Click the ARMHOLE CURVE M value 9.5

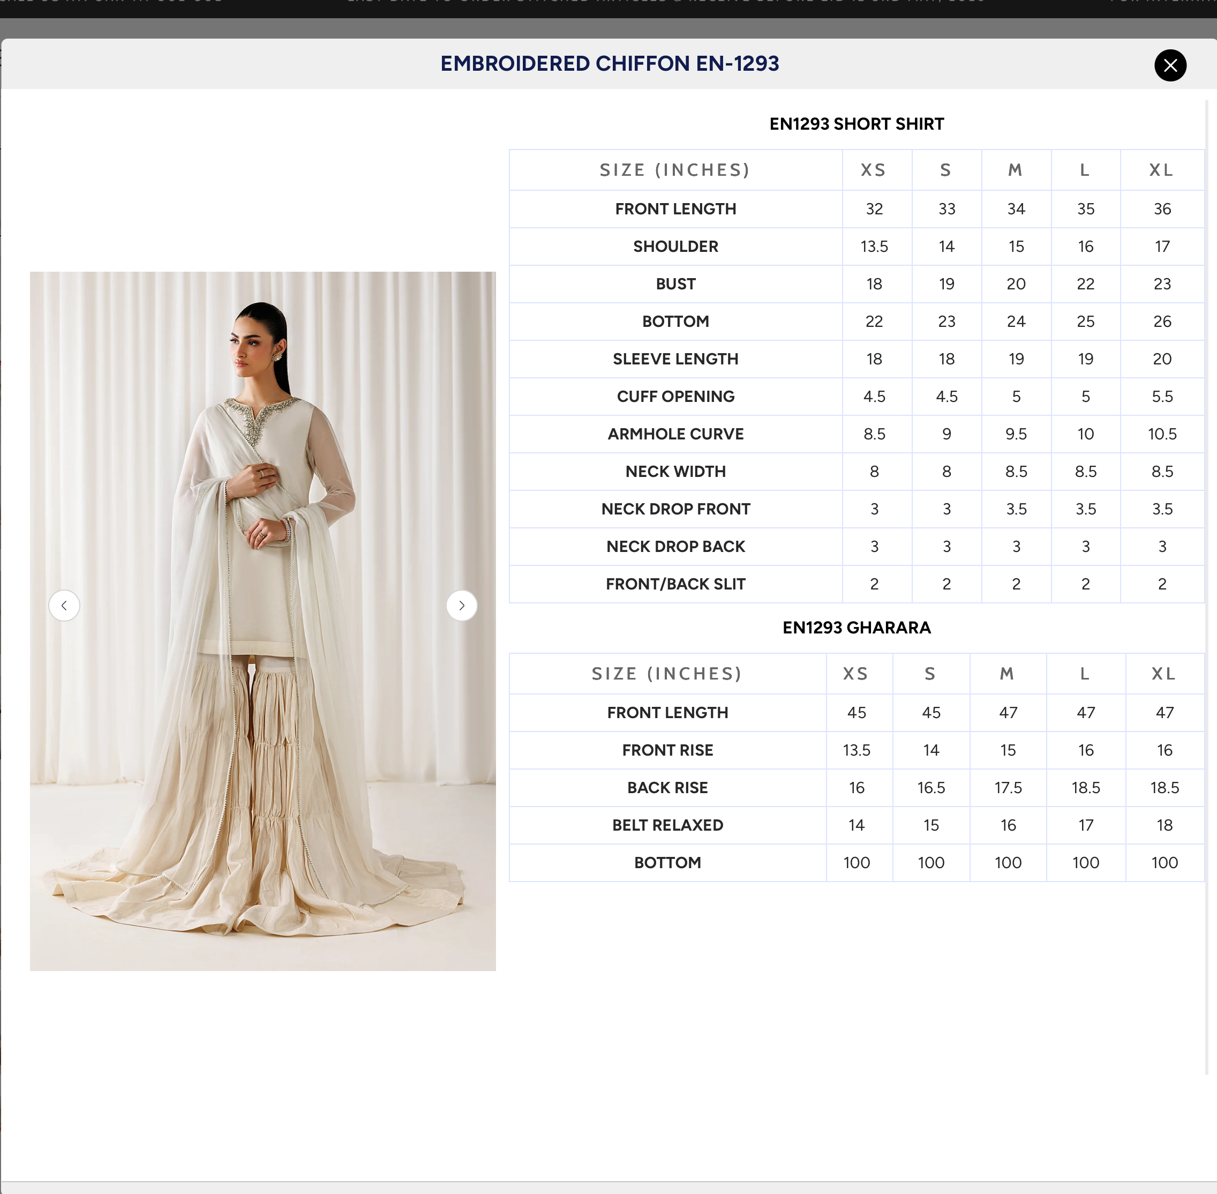point(1016,434)
